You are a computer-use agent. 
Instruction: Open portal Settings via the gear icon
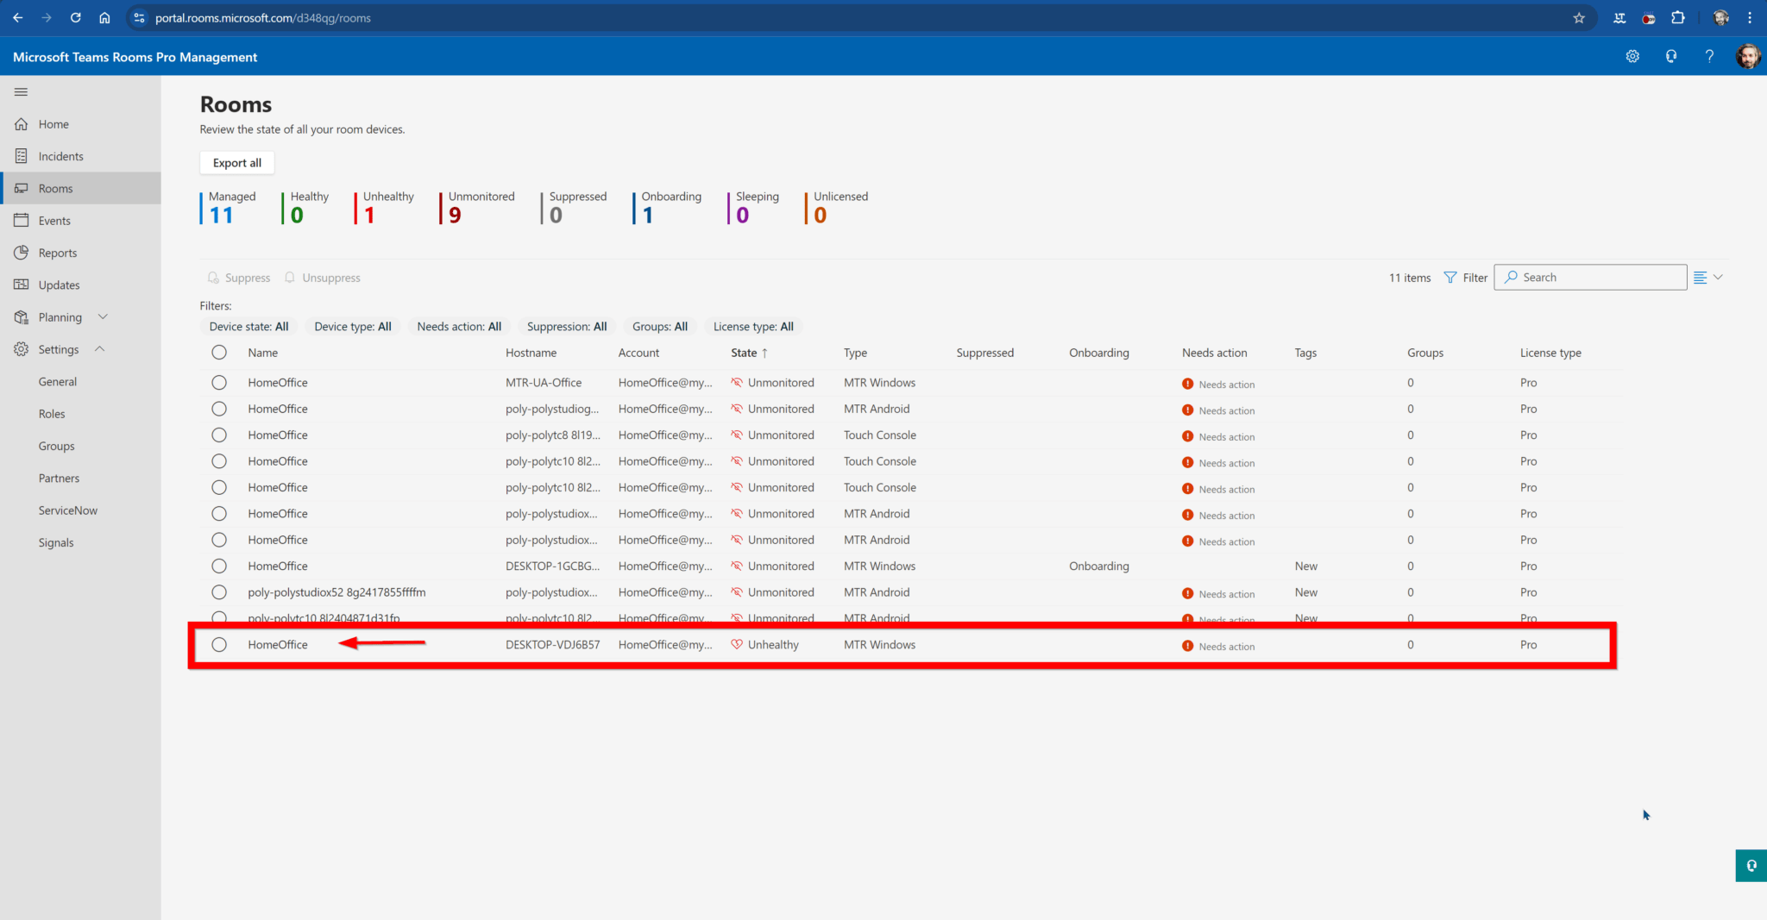1632,56
